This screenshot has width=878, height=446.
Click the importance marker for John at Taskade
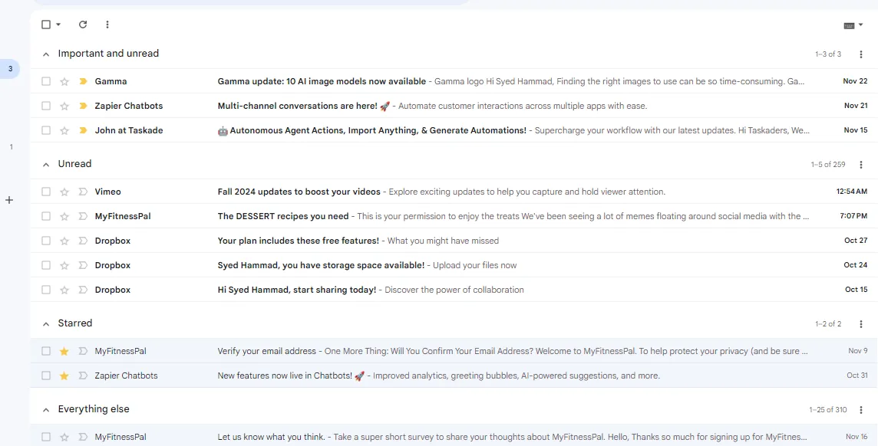tap(83, 130)
